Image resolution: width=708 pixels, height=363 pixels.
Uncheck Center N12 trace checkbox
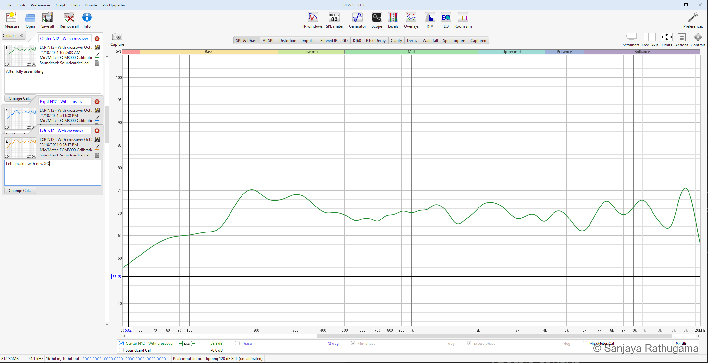(x=121, y=343)
